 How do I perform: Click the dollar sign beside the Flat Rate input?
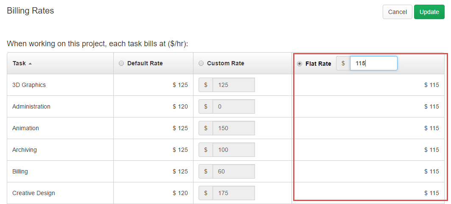[x=343, y=63]
